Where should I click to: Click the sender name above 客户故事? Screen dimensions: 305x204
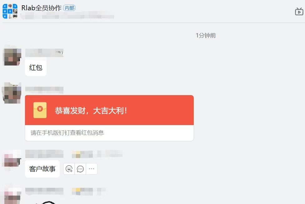(44, 154)
